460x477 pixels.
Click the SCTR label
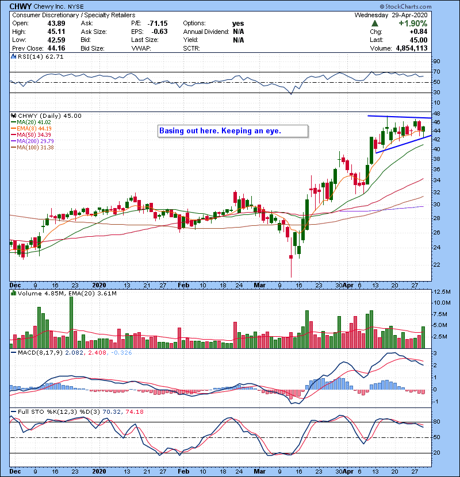point(191,48)
